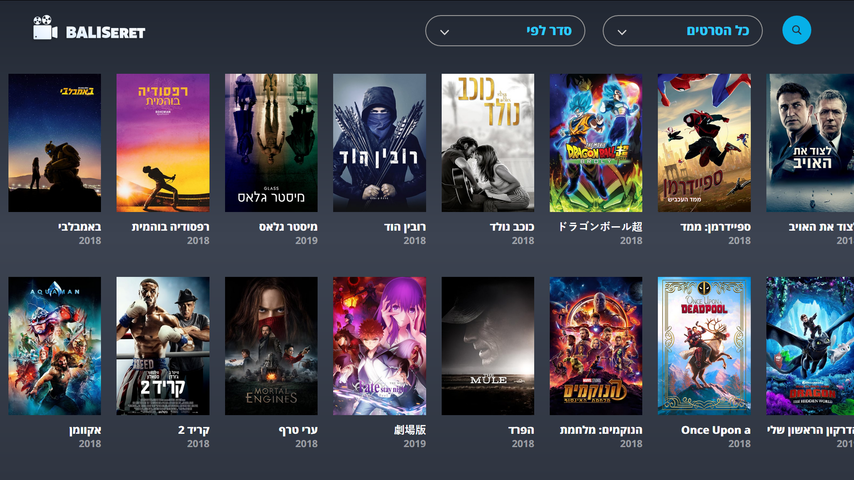Select the Bohemian Rhapsody poster
The height and width of the screenshot is (480, 854).
[163, 143]
